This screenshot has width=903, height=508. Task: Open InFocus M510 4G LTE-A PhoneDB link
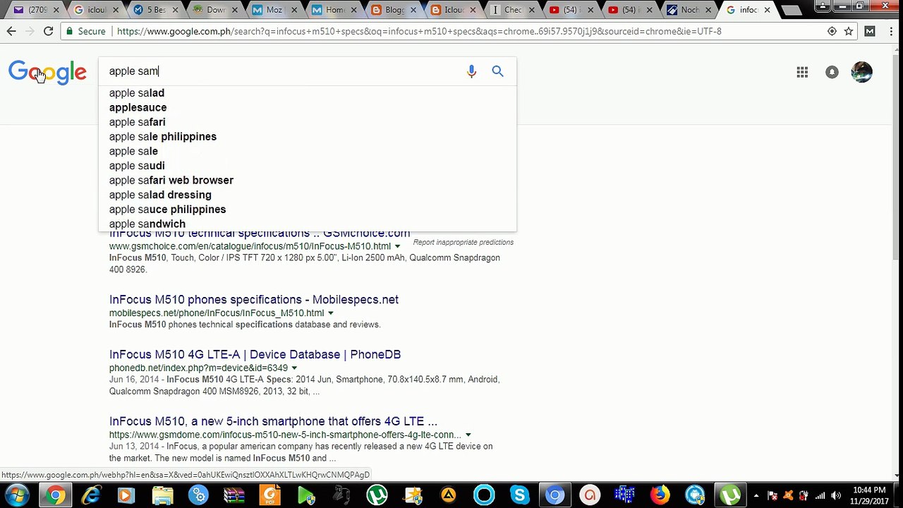(x=255, y=355)
